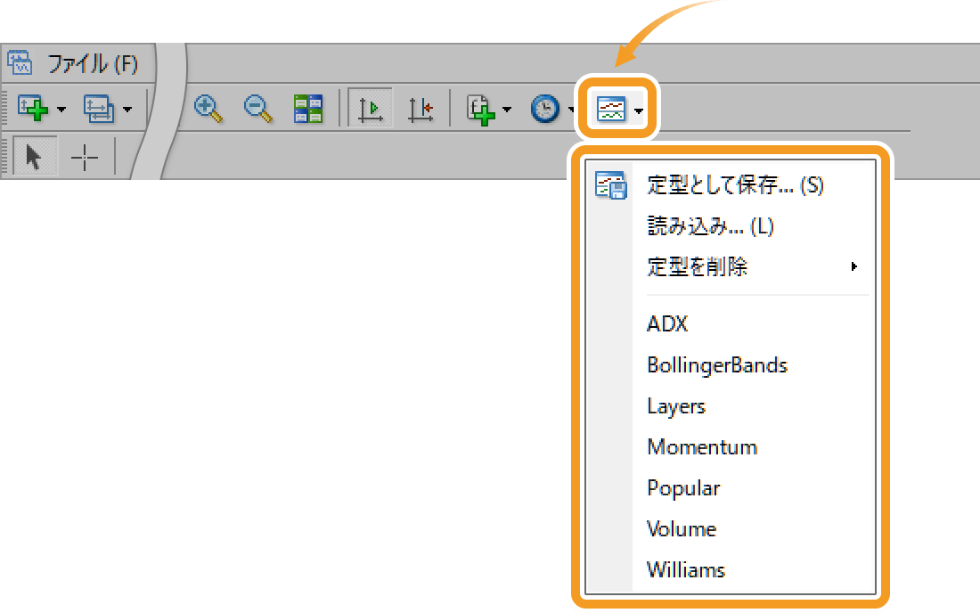The width and height of the screenshot is (980, 613).
Task: Expand the Periods clock dropdown arrow
Action: (x=570, y=110)
